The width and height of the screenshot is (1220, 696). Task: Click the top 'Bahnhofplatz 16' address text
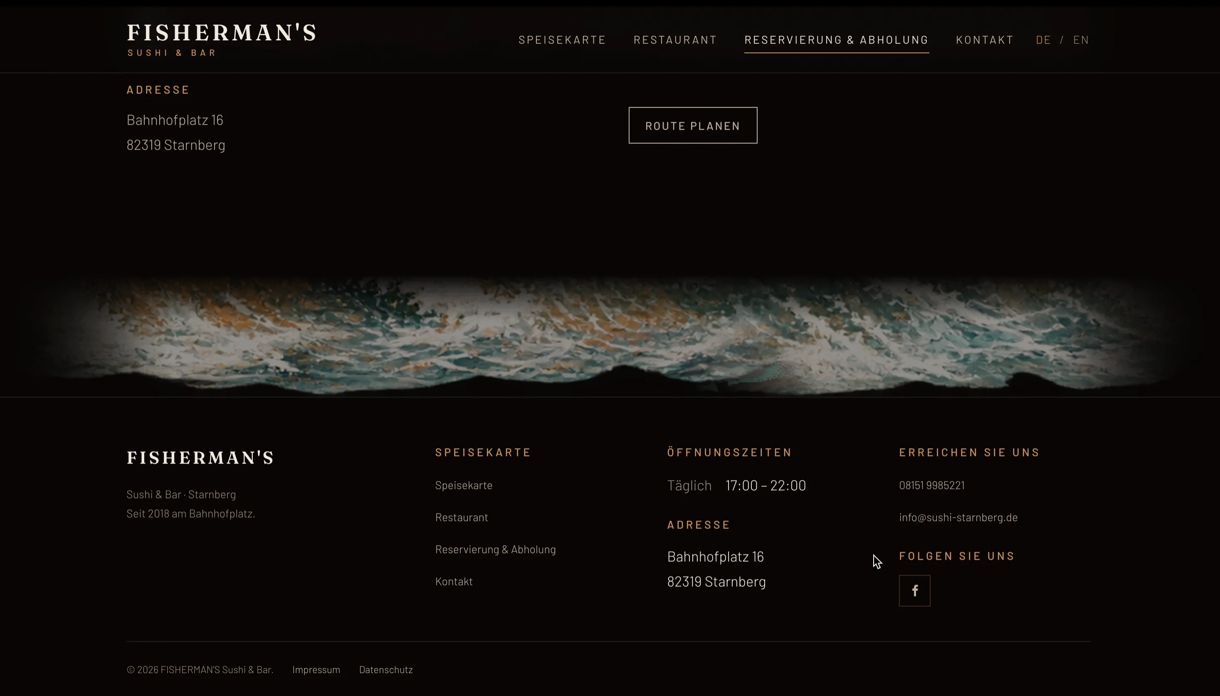coord(175,119)
